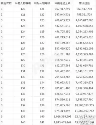Select the current level 122 cell
The width and height of the screenshot is (96, 125).
pos(23,20)
